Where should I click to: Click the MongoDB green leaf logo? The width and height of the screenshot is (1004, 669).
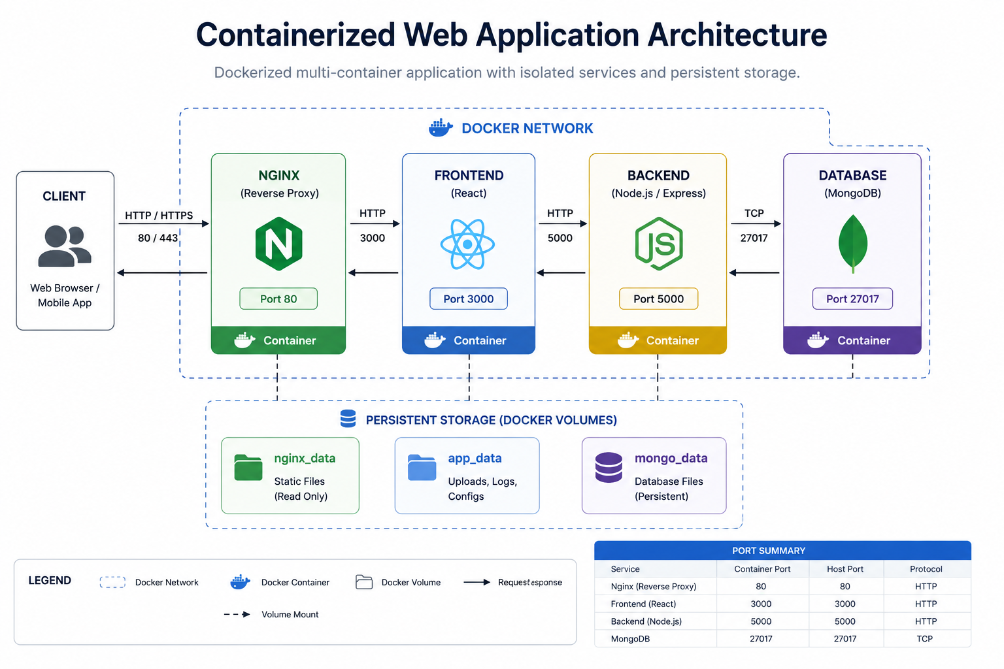coord(852,243)
